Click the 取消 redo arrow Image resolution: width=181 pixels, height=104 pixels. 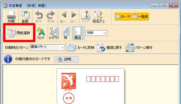(x=51, y=17)
